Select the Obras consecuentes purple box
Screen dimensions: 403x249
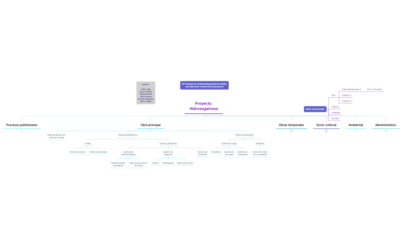[x=315, y=109]
